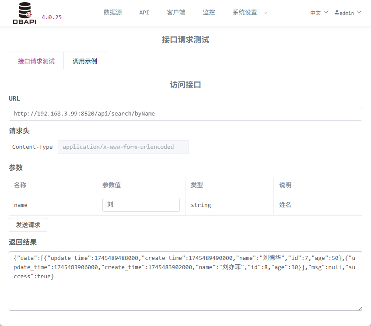Click the URL input field

click(185, 114)
